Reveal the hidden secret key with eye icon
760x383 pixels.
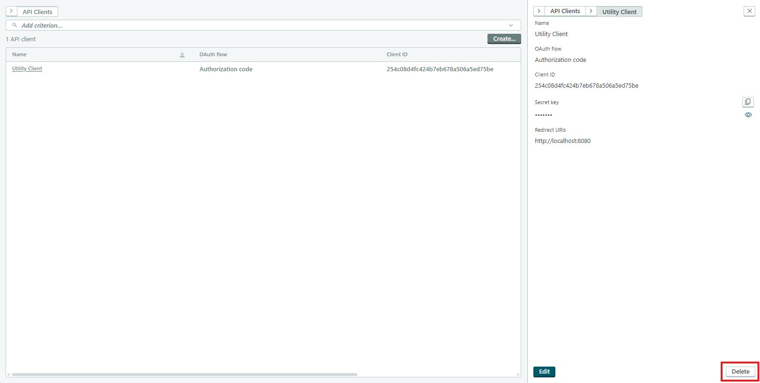click(x=748, y=115)
